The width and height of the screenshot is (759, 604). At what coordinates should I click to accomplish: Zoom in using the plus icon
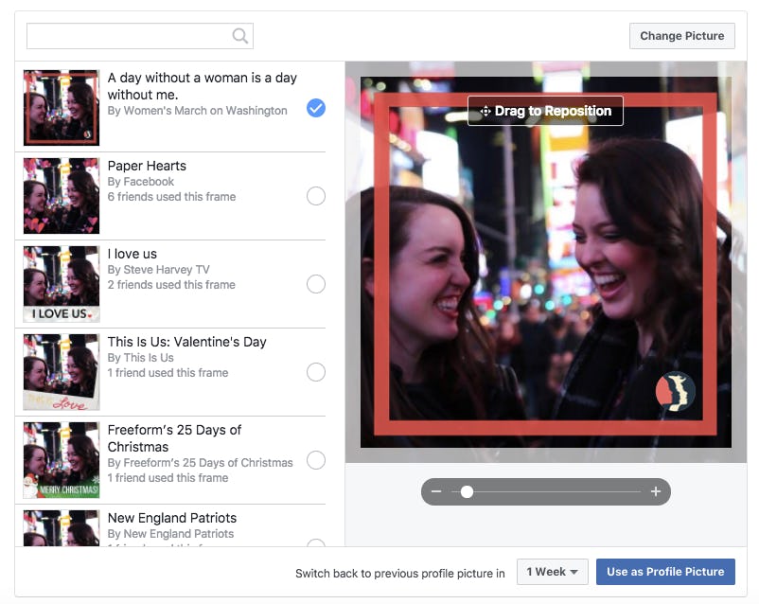click(x=654, y=491)
